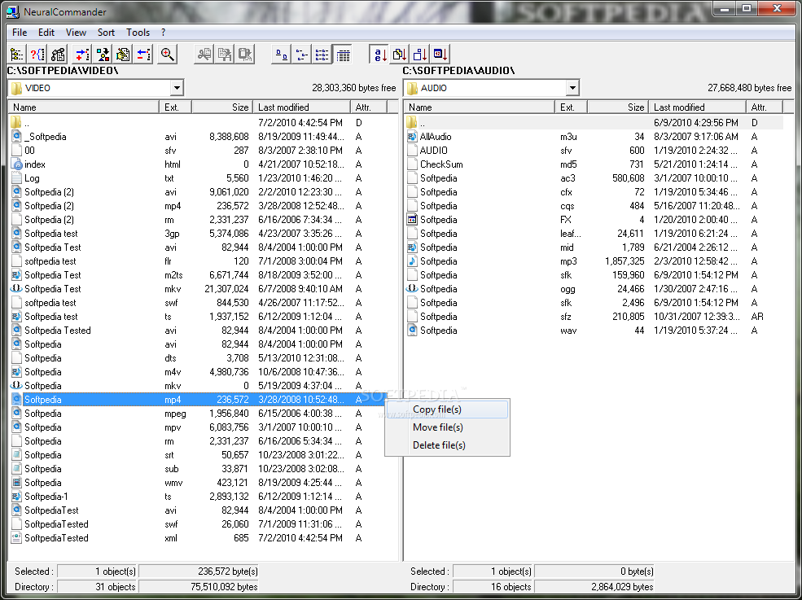Screen dimensions: 802x600
Task: Expand the VIDEO folder dropdown
Action: pyautogui.click(x=177, y=88)
